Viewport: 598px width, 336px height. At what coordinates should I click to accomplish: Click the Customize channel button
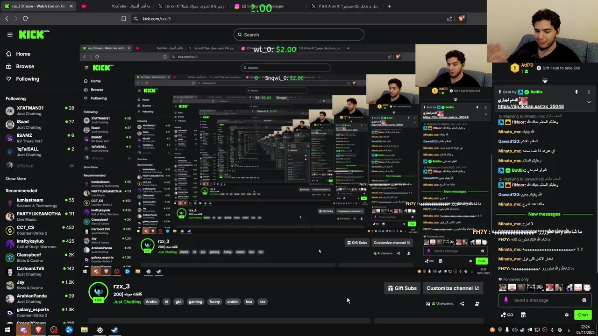click(453, 288)
